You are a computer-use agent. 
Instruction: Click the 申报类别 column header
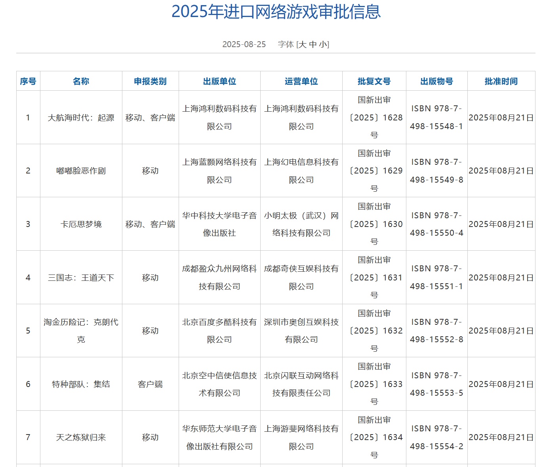(x=151, y=81)
